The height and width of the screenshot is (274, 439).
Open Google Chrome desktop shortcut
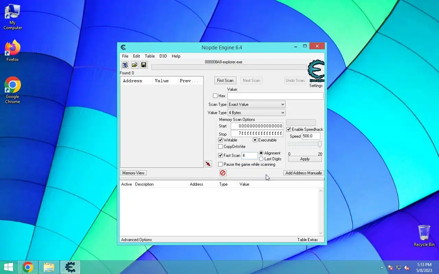(x=13, y=90)
